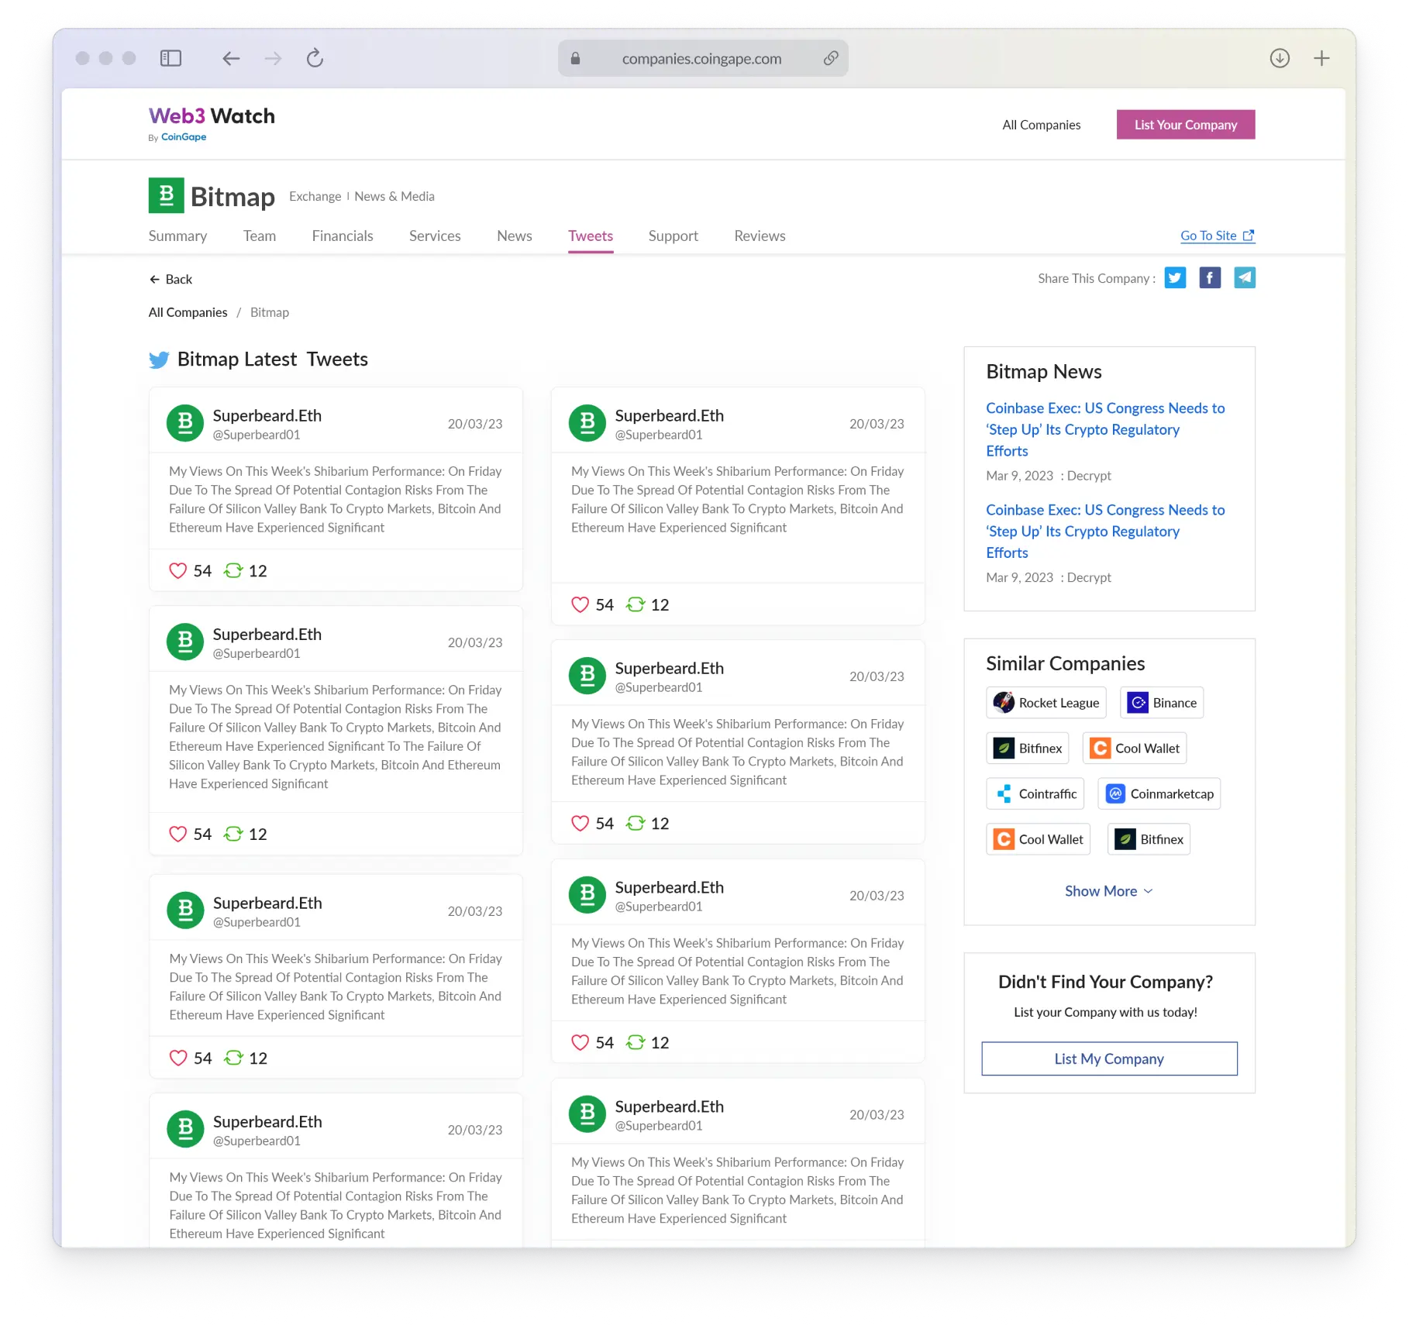Click the Web3 Watch logo
The height and width of the screenshot is (1325, 1409).
click(x=212, y=116)
